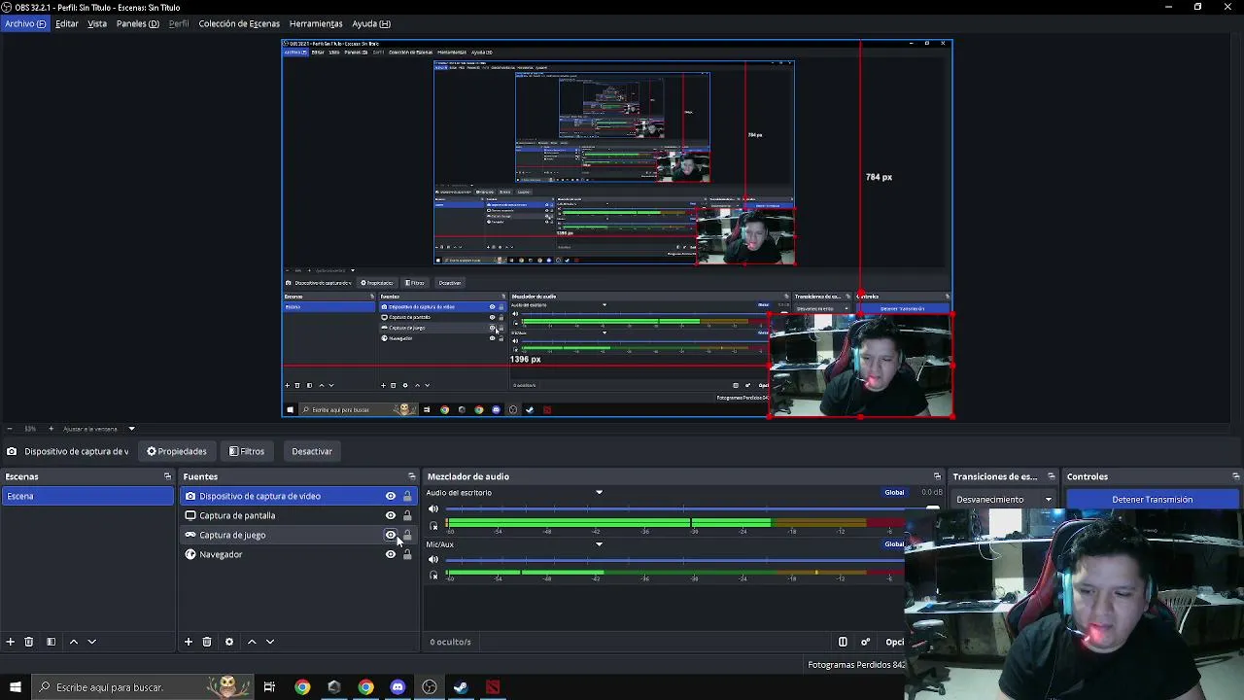Open Filtros for the selected source
This screenshot has width=1244, height=700.
247,451
